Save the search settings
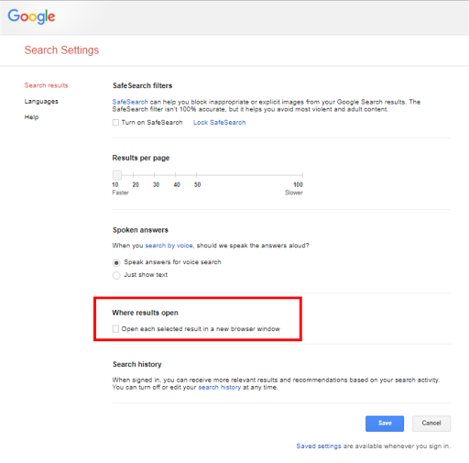The height and width of the screenshot is (463, 469). [385, 424]
